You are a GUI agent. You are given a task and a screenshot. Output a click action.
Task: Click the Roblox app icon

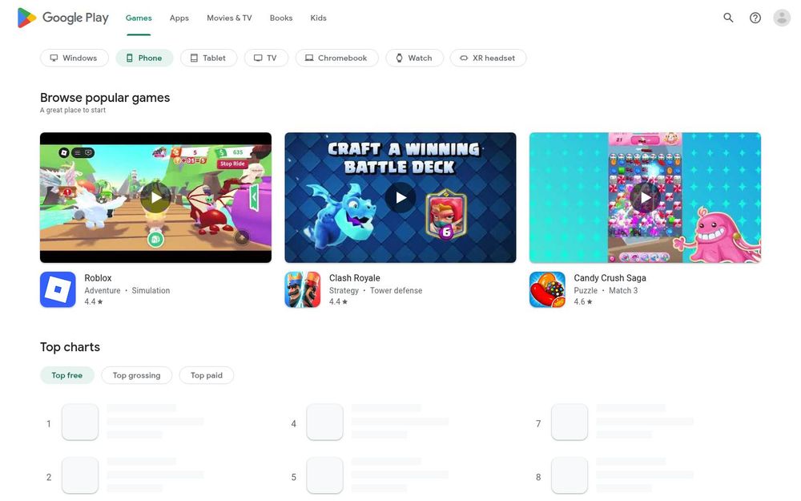click(x=57, y=289)
